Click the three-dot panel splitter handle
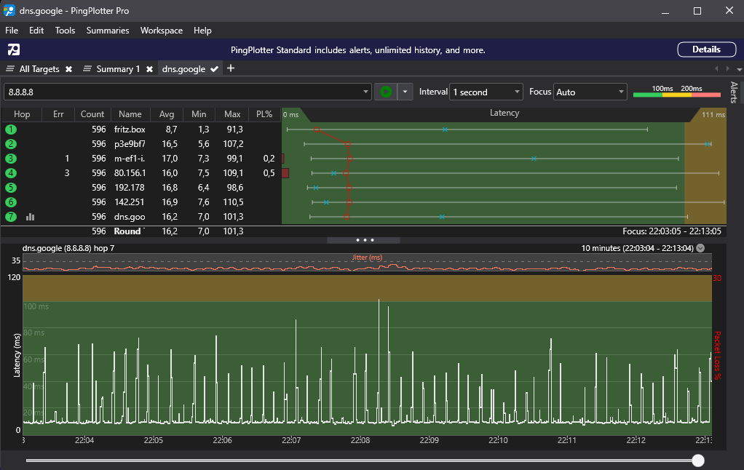The width and height of the screenshot is (744, 470). (x=365, y=240)
